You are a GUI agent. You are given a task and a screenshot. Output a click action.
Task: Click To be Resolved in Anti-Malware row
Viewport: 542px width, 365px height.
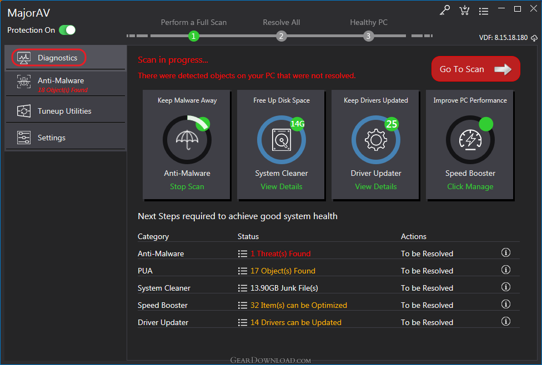pos(427,254)
